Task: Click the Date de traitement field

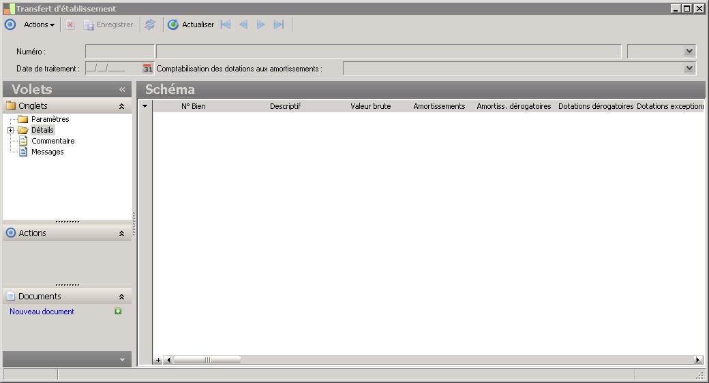Action: (x=113, y=69)
